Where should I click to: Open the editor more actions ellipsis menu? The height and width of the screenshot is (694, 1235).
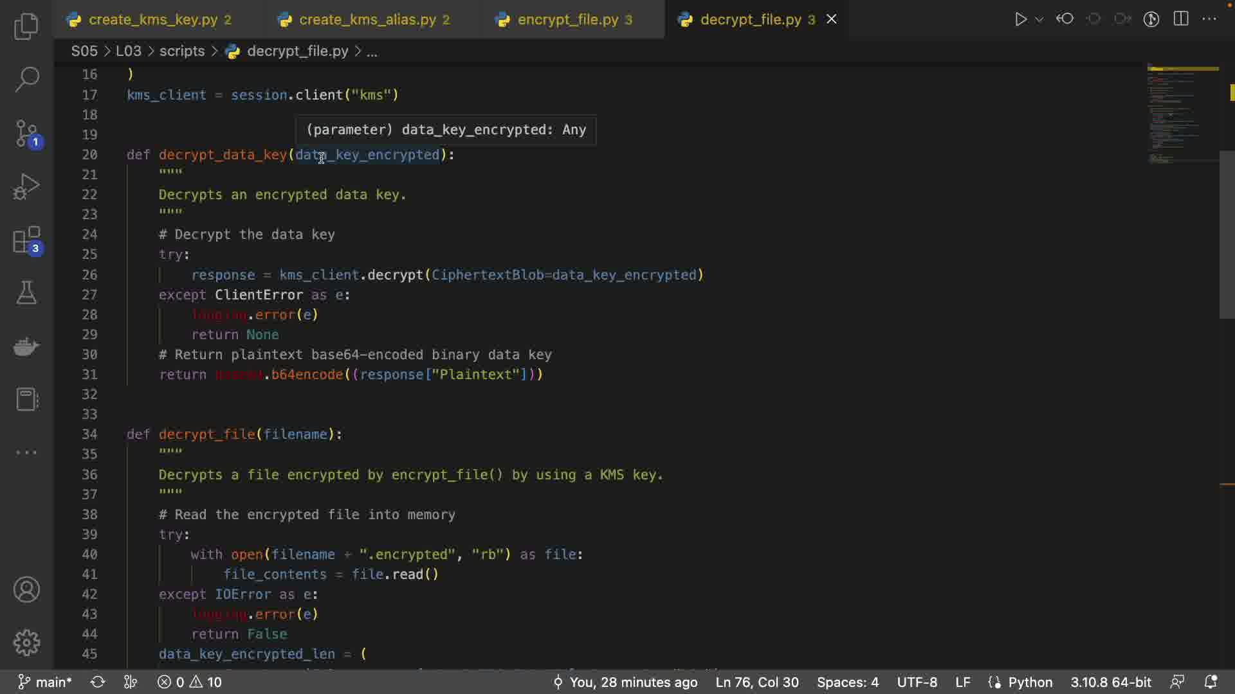click(1210, 19)
